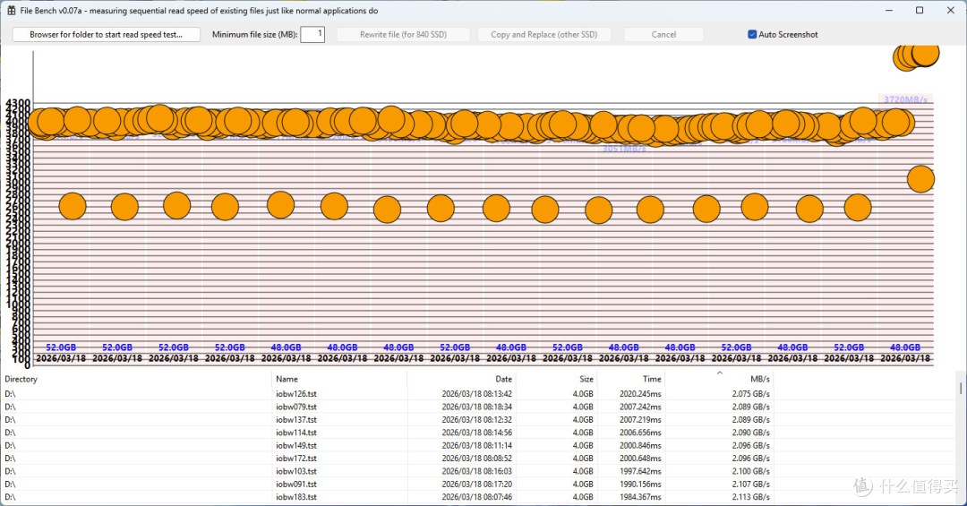Sort list by the Size column header
Image resolution: width=967 pixels, height=506 pixels.
point(556,379)
